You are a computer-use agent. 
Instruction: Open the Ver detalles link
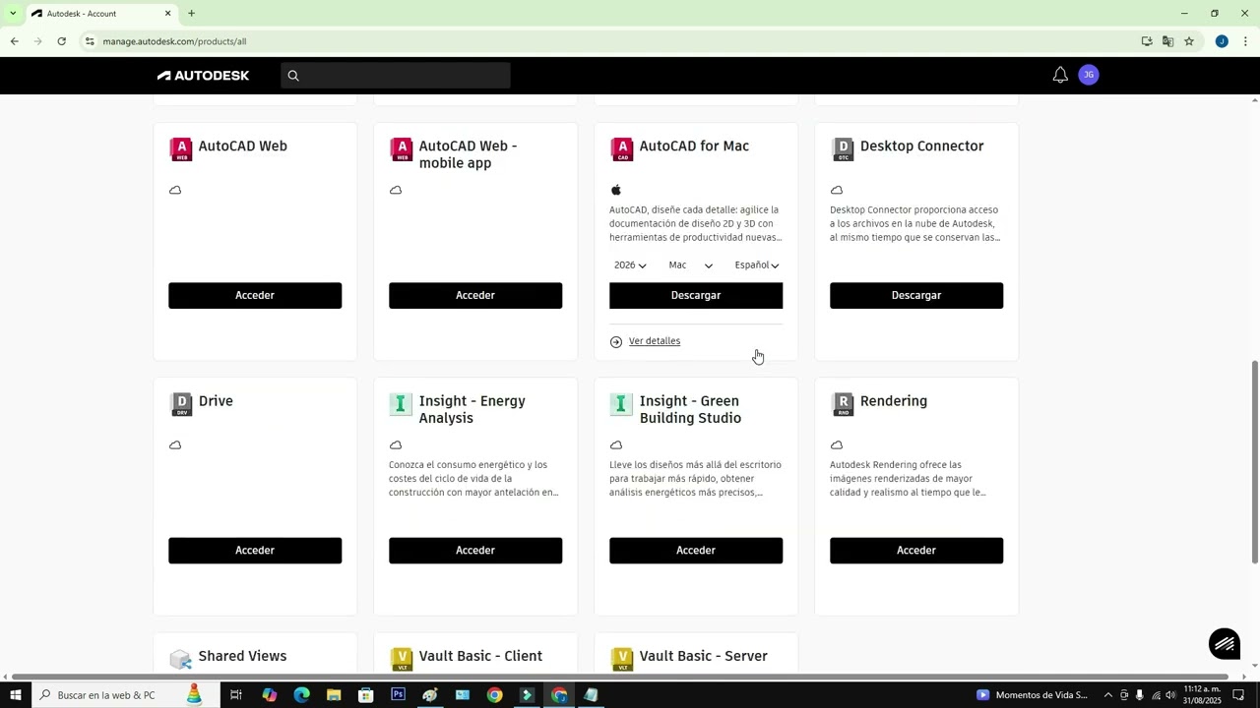[x=655, y=341]
